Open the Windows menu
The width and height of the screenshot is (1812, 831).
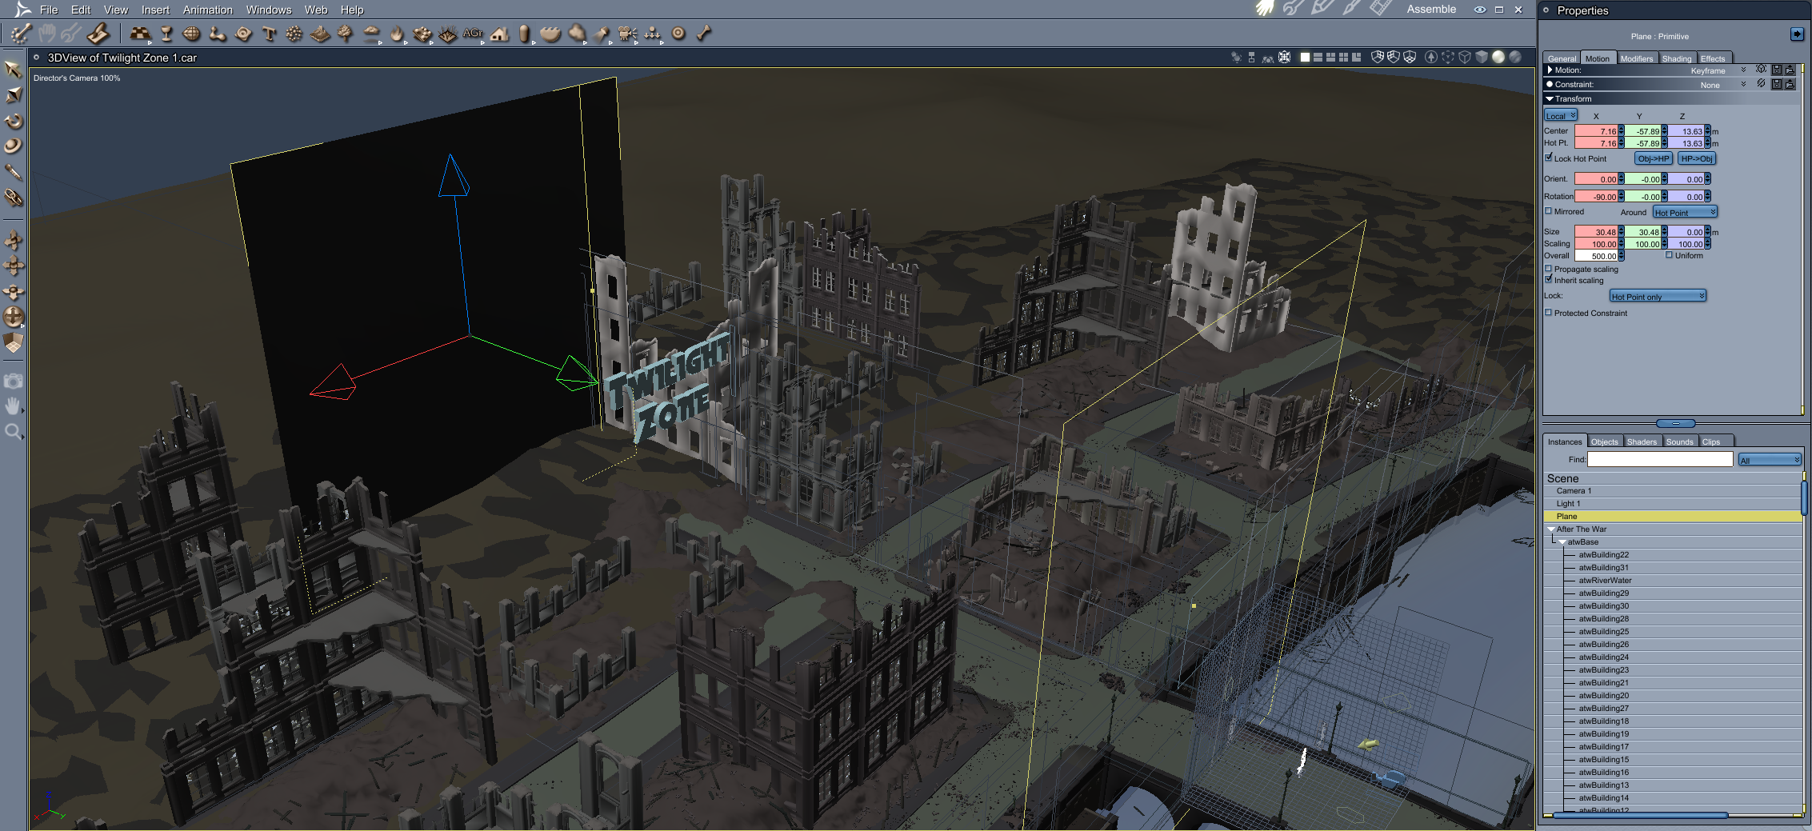coord(269,10)
